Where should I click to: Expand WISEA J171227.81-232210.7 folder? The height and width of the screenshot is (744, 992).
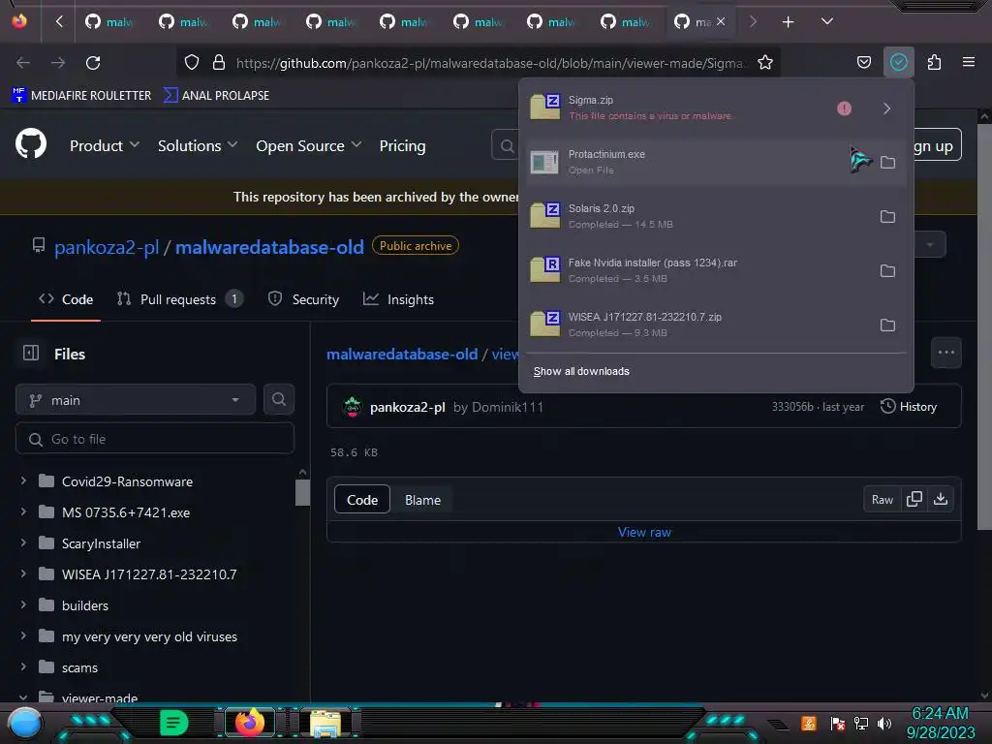(23, 574)
